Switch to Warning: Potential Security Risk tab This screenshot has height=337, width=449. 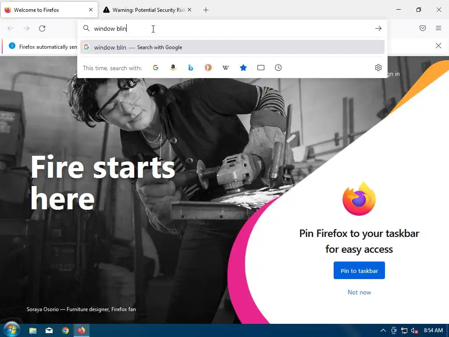(147, 10)
